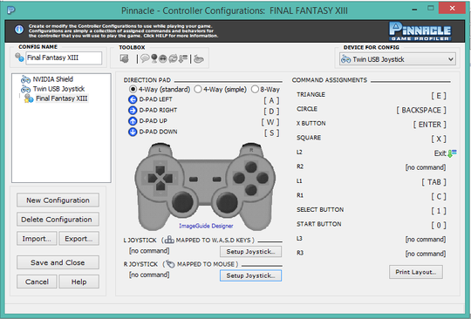Click Save and Close
Image resolution: width=471 pixels, height=319 pixels.
pos(58,262)
